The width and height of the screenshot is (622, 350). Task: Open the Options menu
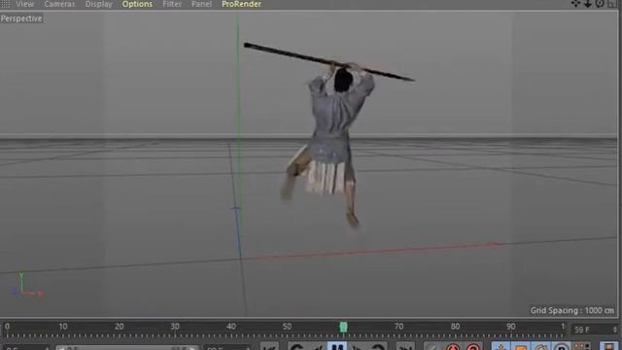point(137,4)
